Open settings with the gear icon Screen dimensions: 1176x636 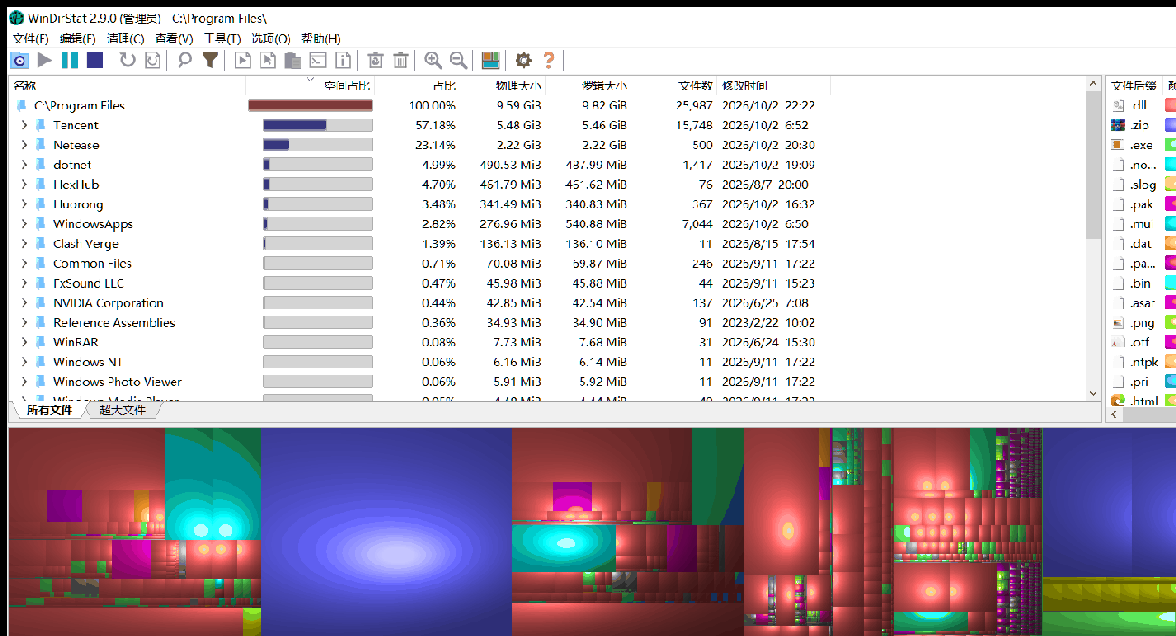coord(523,60)
